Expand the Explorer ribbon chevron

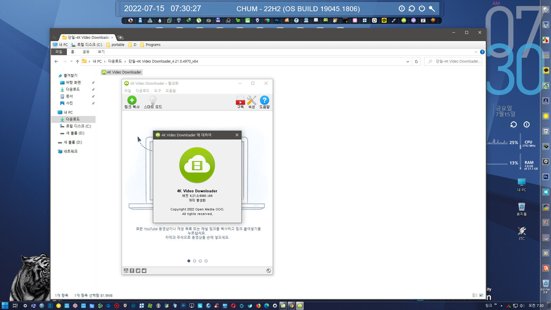476,52
